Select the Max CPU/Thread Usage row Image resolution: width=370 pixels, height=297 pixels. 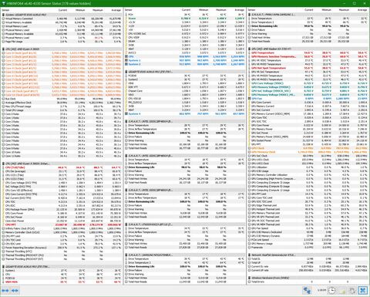click(x=62, y=106)
